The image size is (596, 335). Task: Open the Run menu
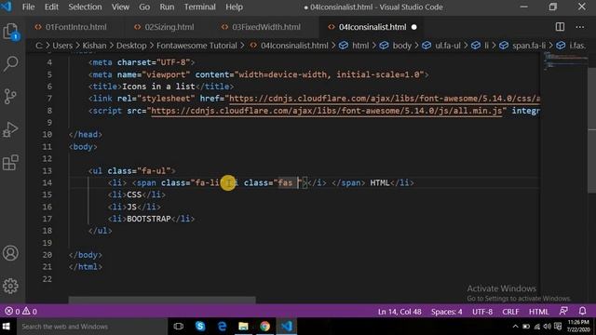click(x=167, y=7)
